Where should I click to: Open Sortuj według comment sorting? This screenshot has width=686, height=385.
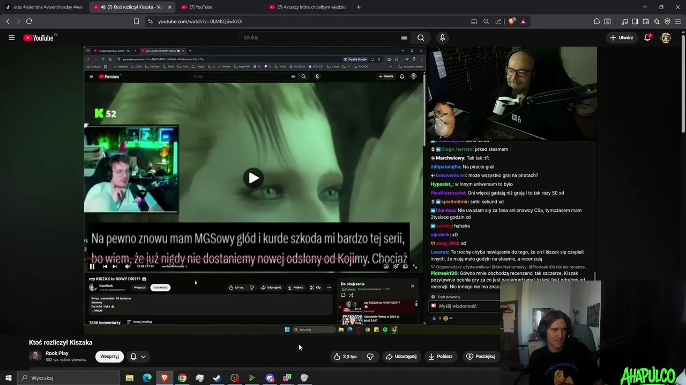(x=139, y=322)
